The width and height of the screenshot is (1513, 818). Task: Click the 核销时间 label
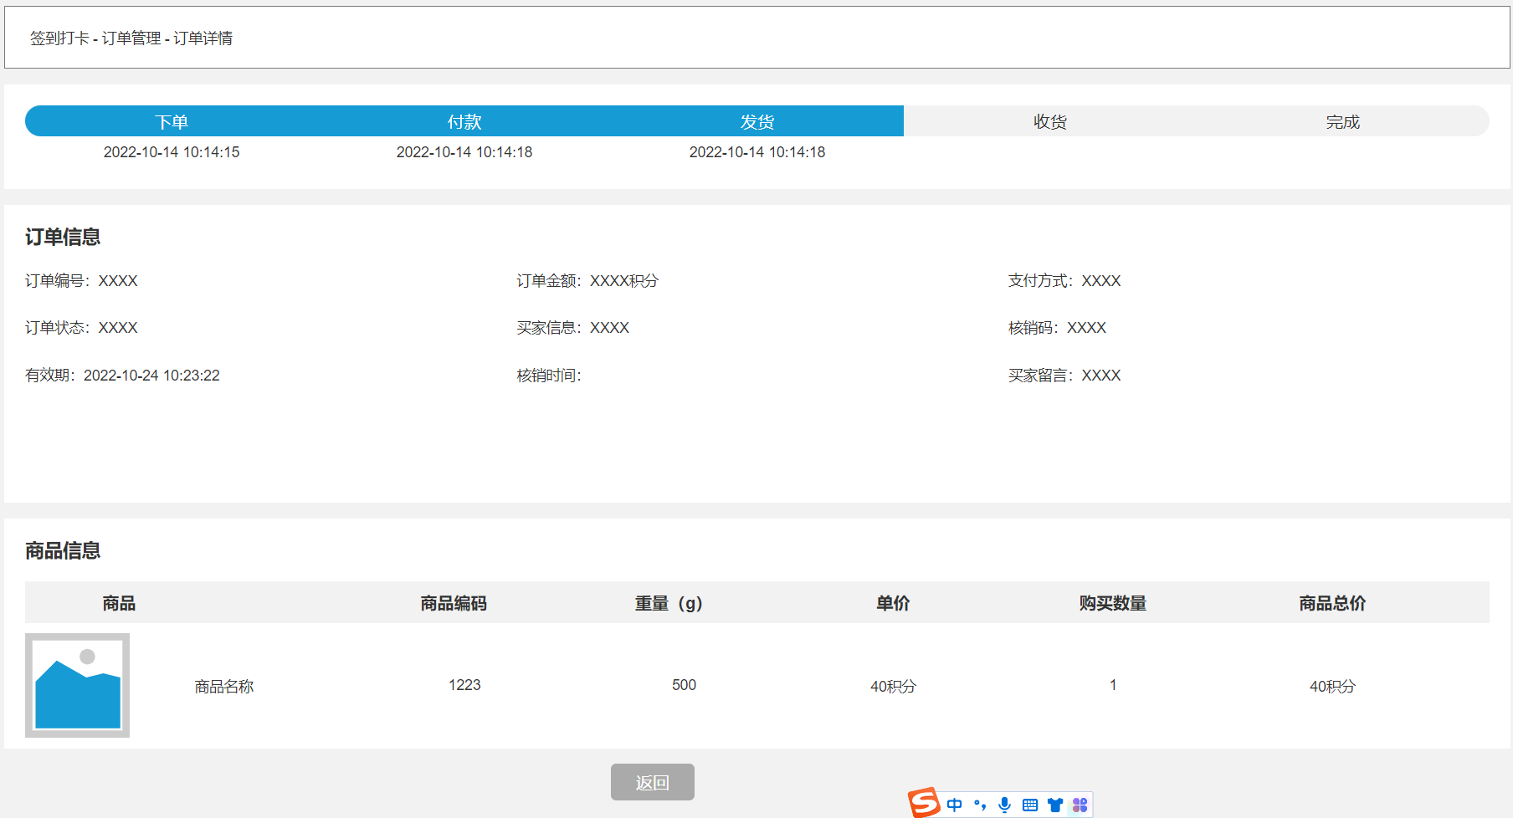(549, 376)
